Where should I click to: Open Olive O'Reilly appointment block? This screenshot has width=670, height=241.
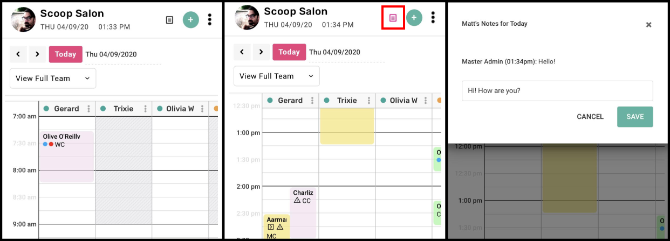point(66,157)
